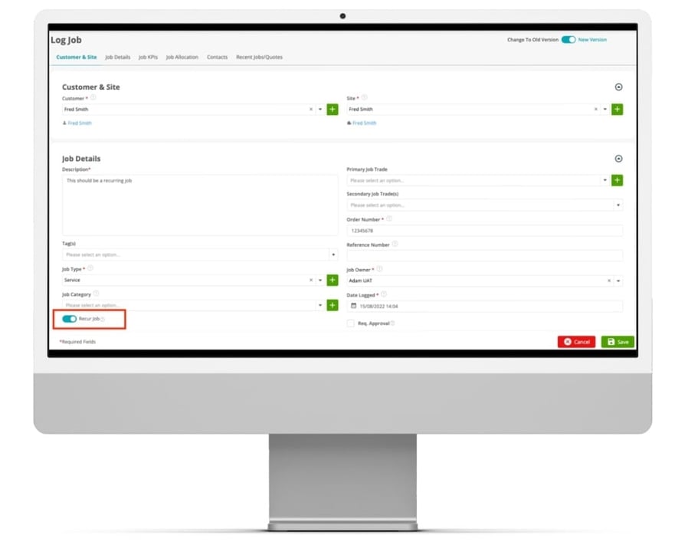
Task: Click the green Save button
Action: click(x=618, y=342)
